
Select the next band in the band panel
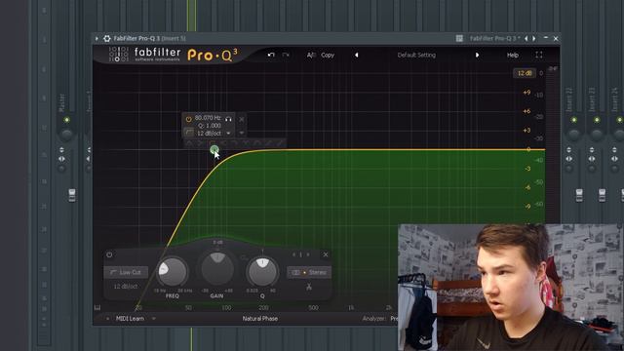(308, 254)
